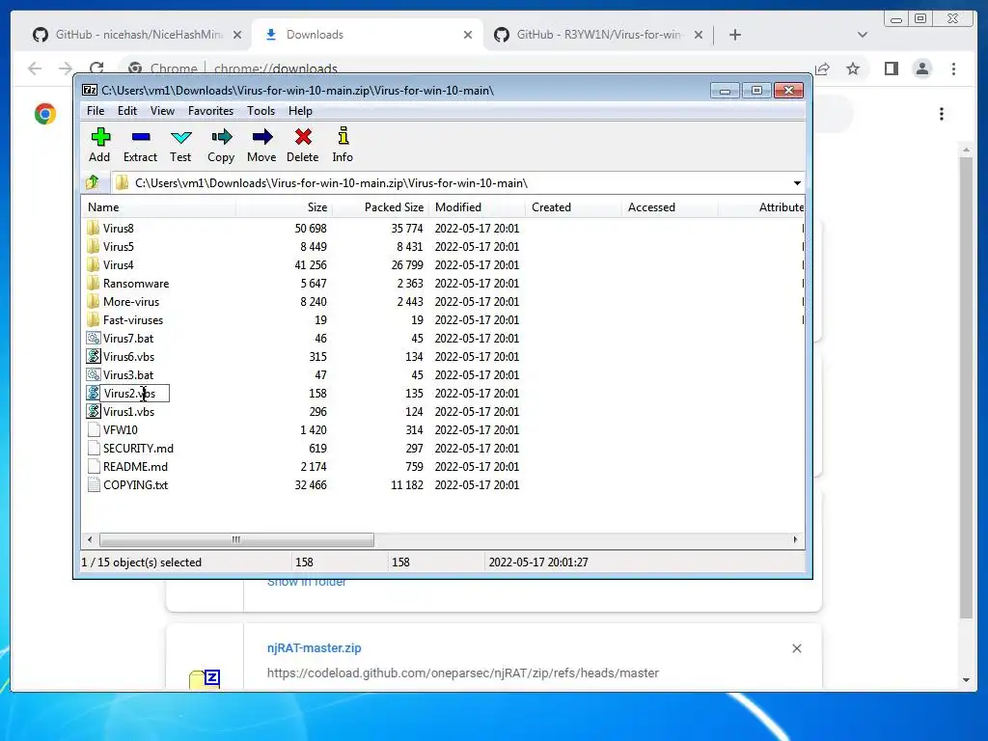Select the SECURITY.md file name
This screenshot has height=741, width=988.
point(138,448)
